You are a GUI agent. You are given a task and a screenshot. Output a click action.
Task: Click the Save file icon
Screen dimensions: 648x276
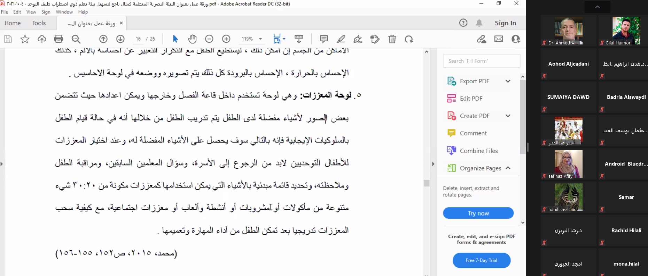[8, 39]
